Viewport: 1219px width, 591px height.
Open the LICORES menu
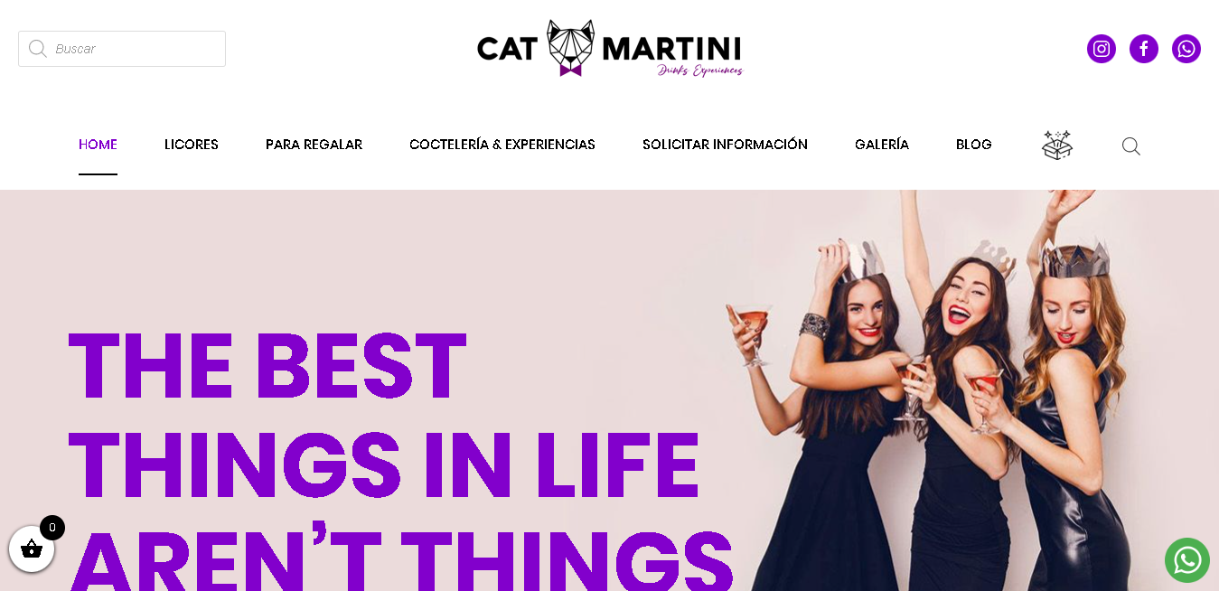click(x=192, y=145)
